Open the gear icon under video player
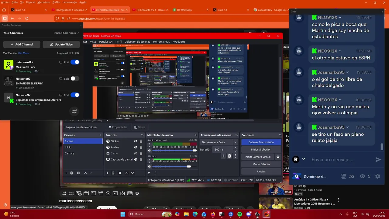This screenshot has width=389, height=219. (137, 193)
